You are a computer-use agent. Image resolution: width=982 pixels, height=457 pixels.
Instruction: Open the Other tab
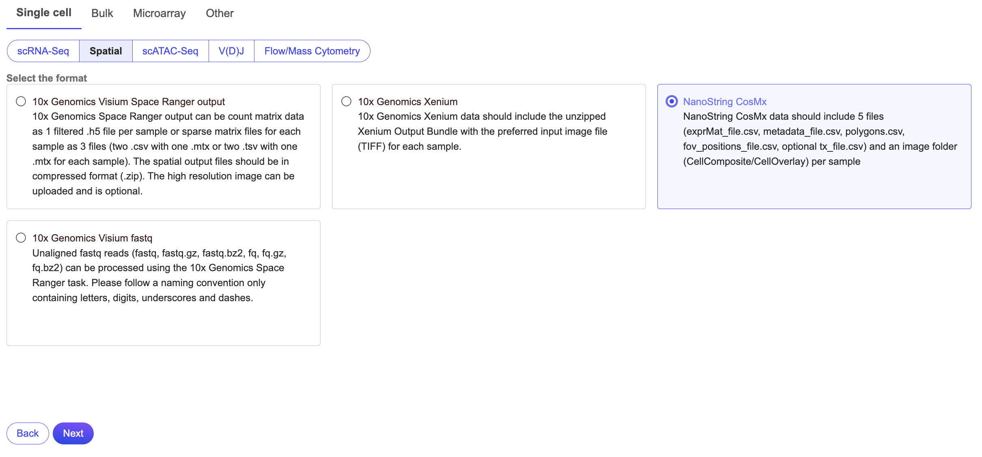tap(220, 13)
